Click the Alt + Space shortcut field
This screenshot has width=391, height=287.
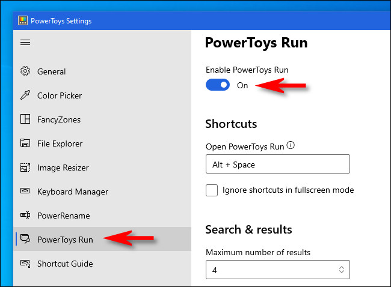click(x=277, y=164)
